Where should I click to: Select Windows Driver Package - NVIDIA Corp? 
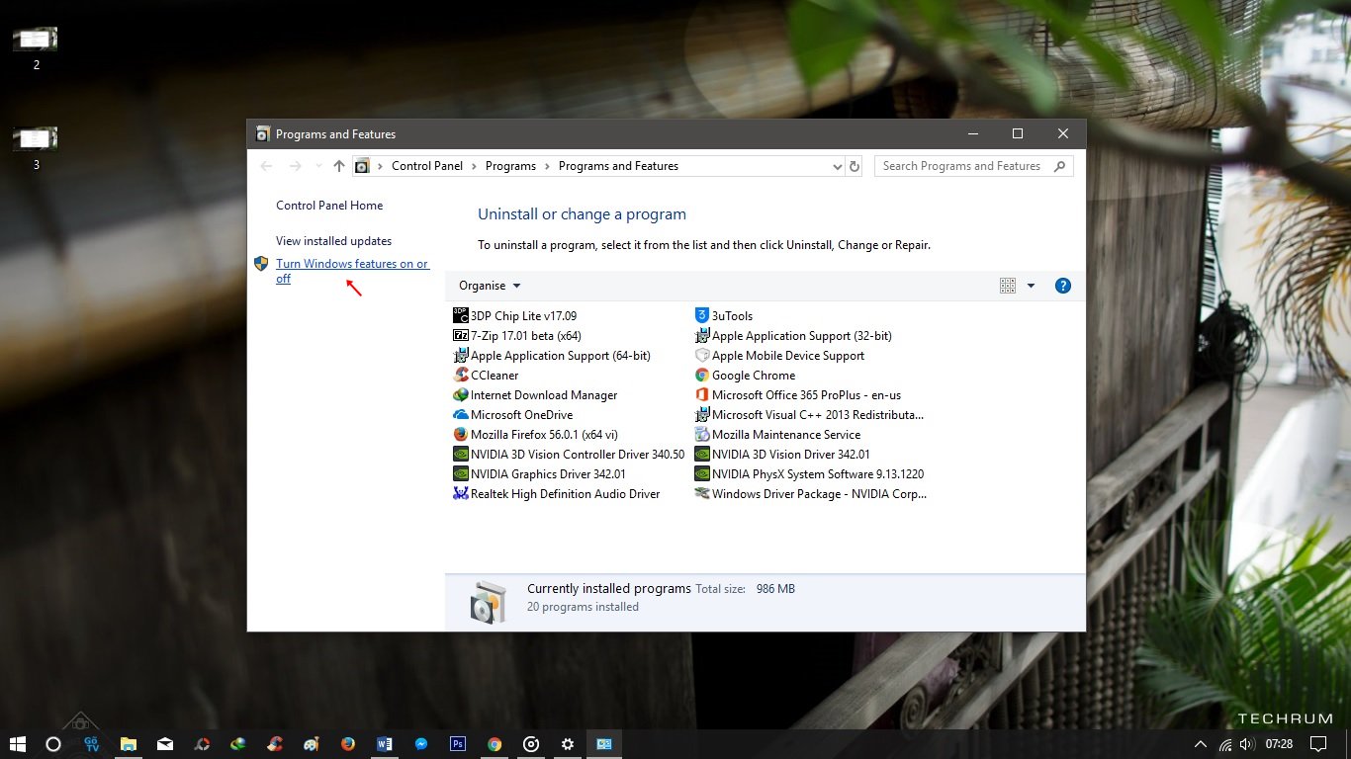pyautogui.click(x=811, y=494)
